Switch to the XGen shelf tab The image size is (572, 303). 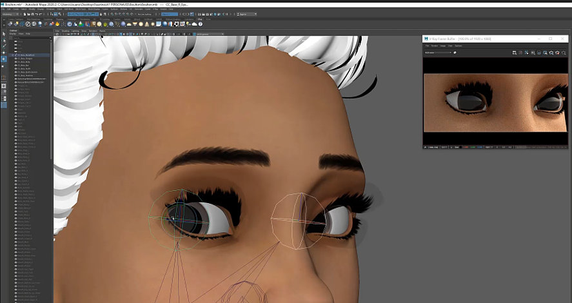pyautogui.click(x=208, y=19)
